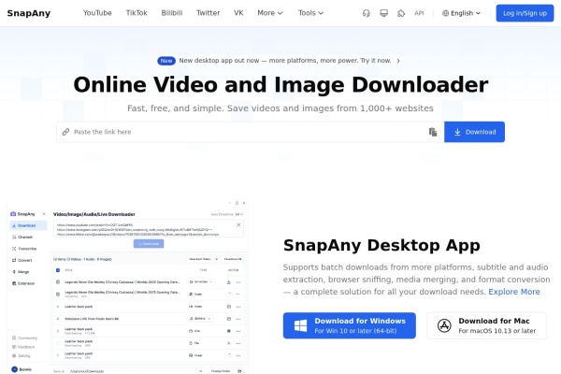Open the customer support headset icon

coord(366,13)
